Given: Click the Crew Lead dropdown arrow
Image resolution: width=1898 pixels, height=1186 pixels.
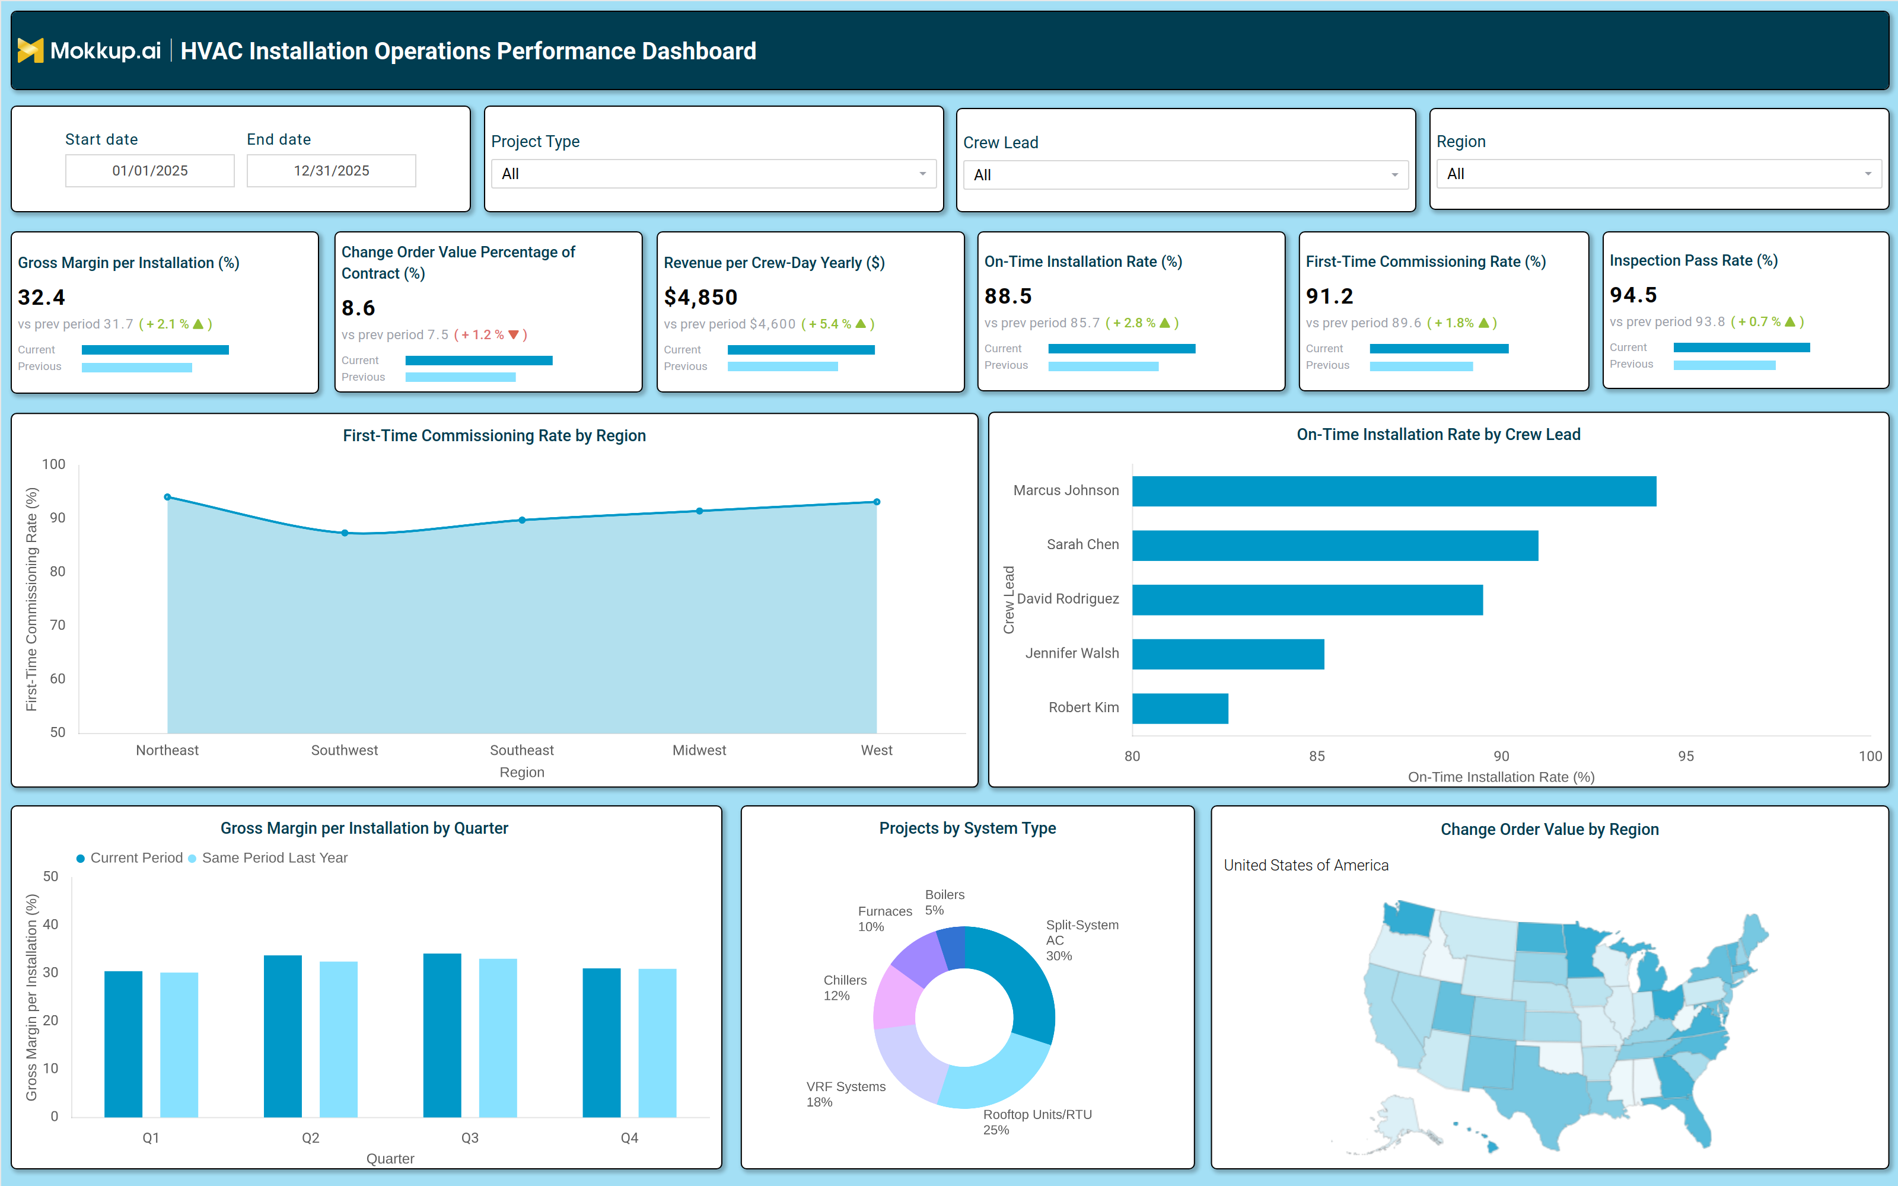Looking at the screenshot, I should coord(1395,175).
